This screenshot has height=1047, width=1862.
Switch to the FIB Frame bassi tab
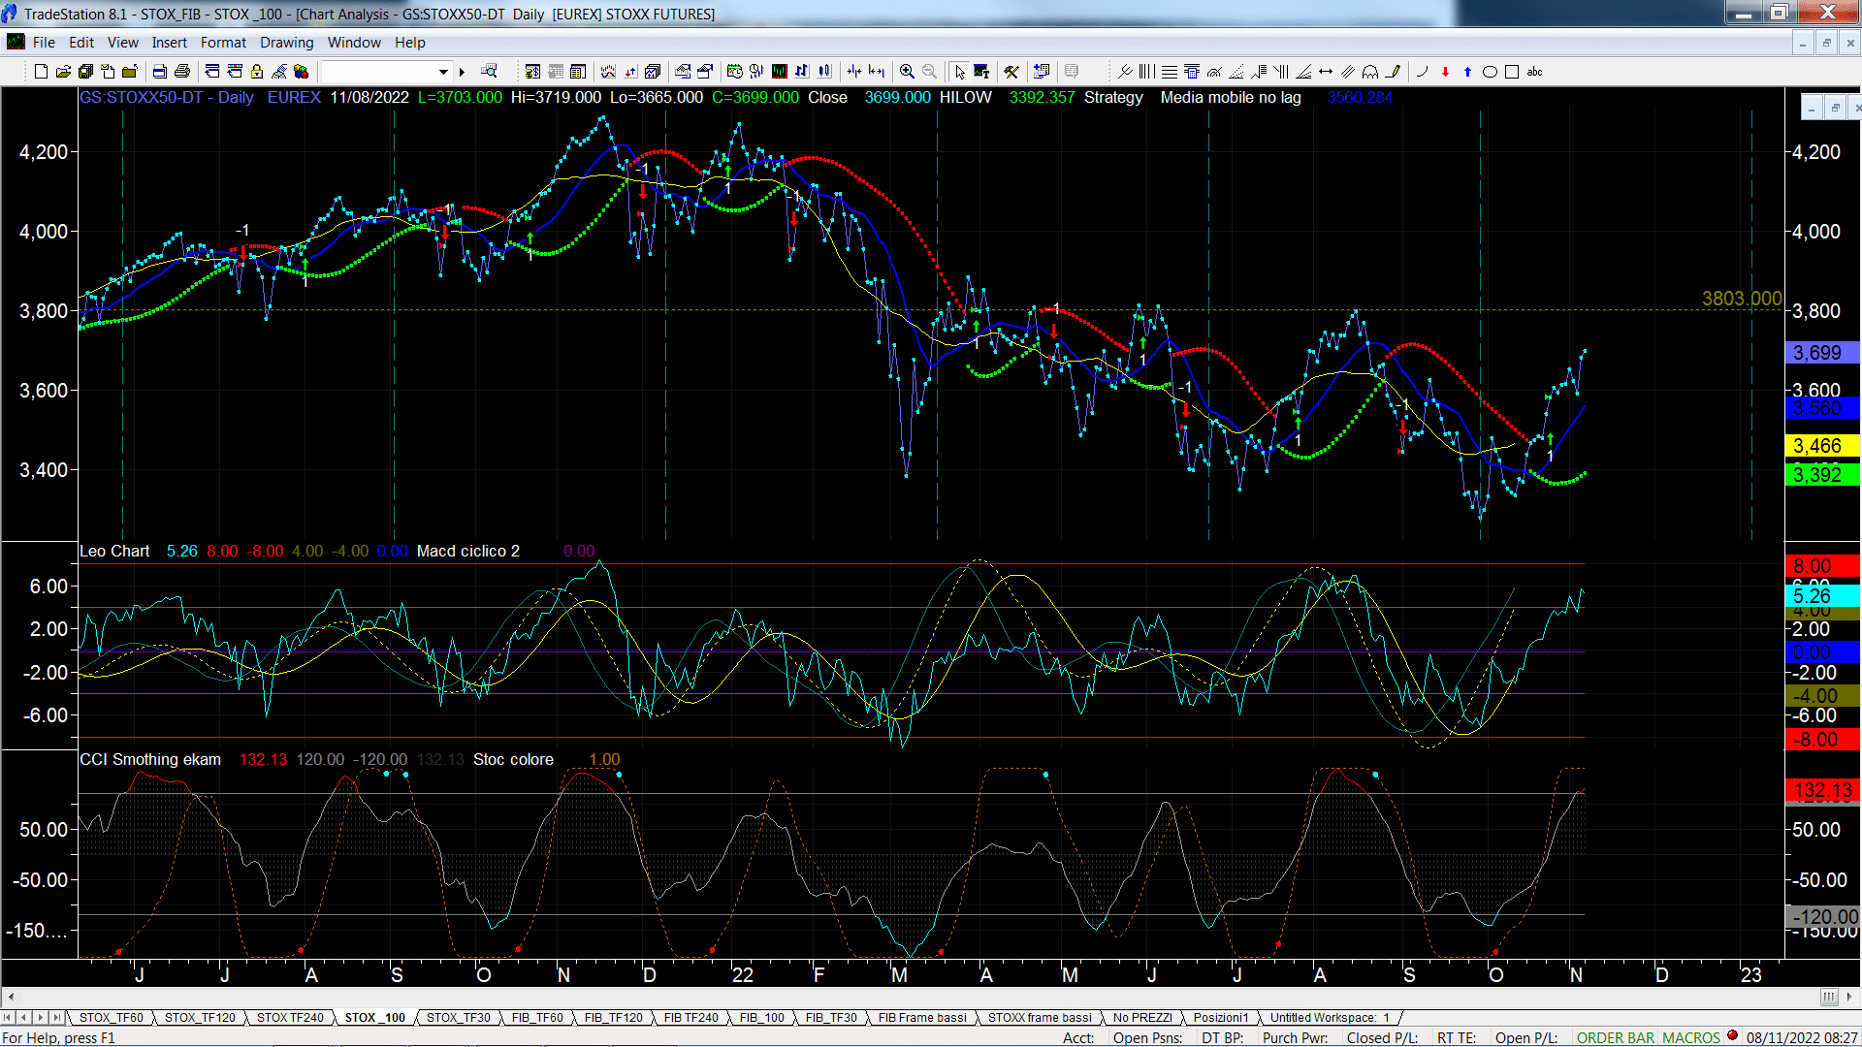[922, 1017]
